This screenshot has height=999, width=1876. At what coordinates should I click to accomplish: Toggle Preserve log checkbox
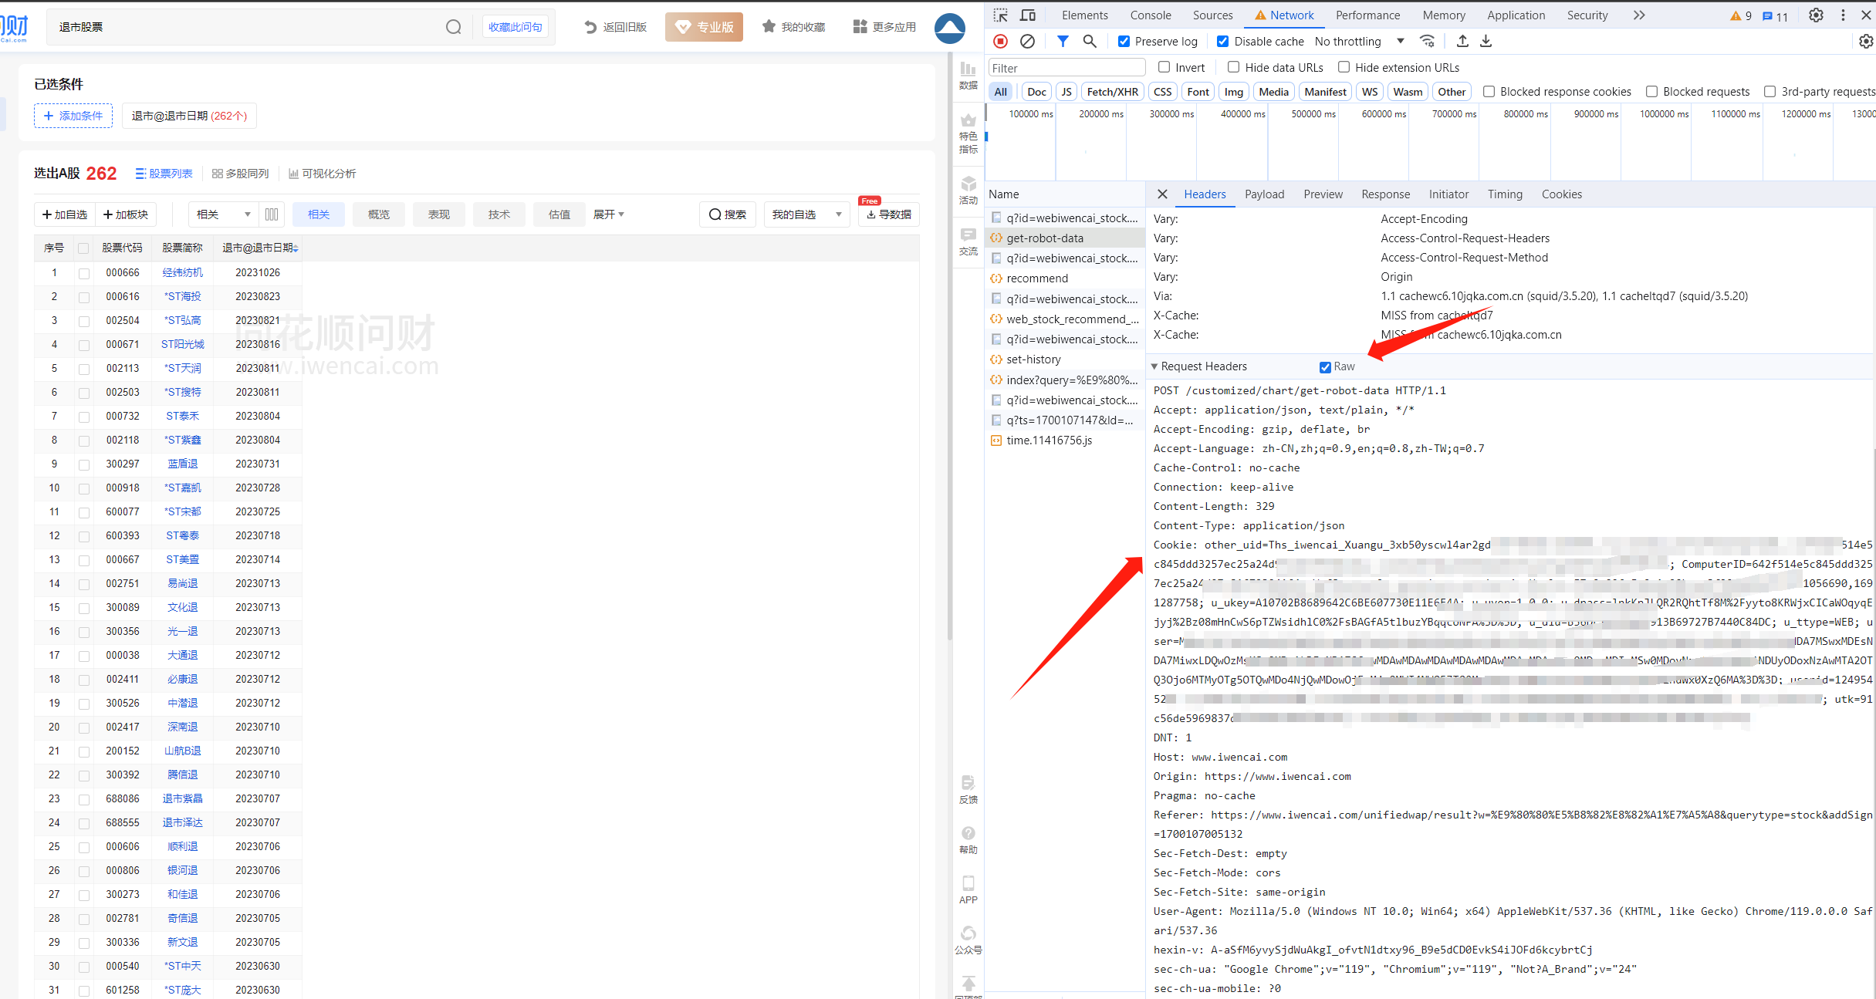(x=1124, y=41)
